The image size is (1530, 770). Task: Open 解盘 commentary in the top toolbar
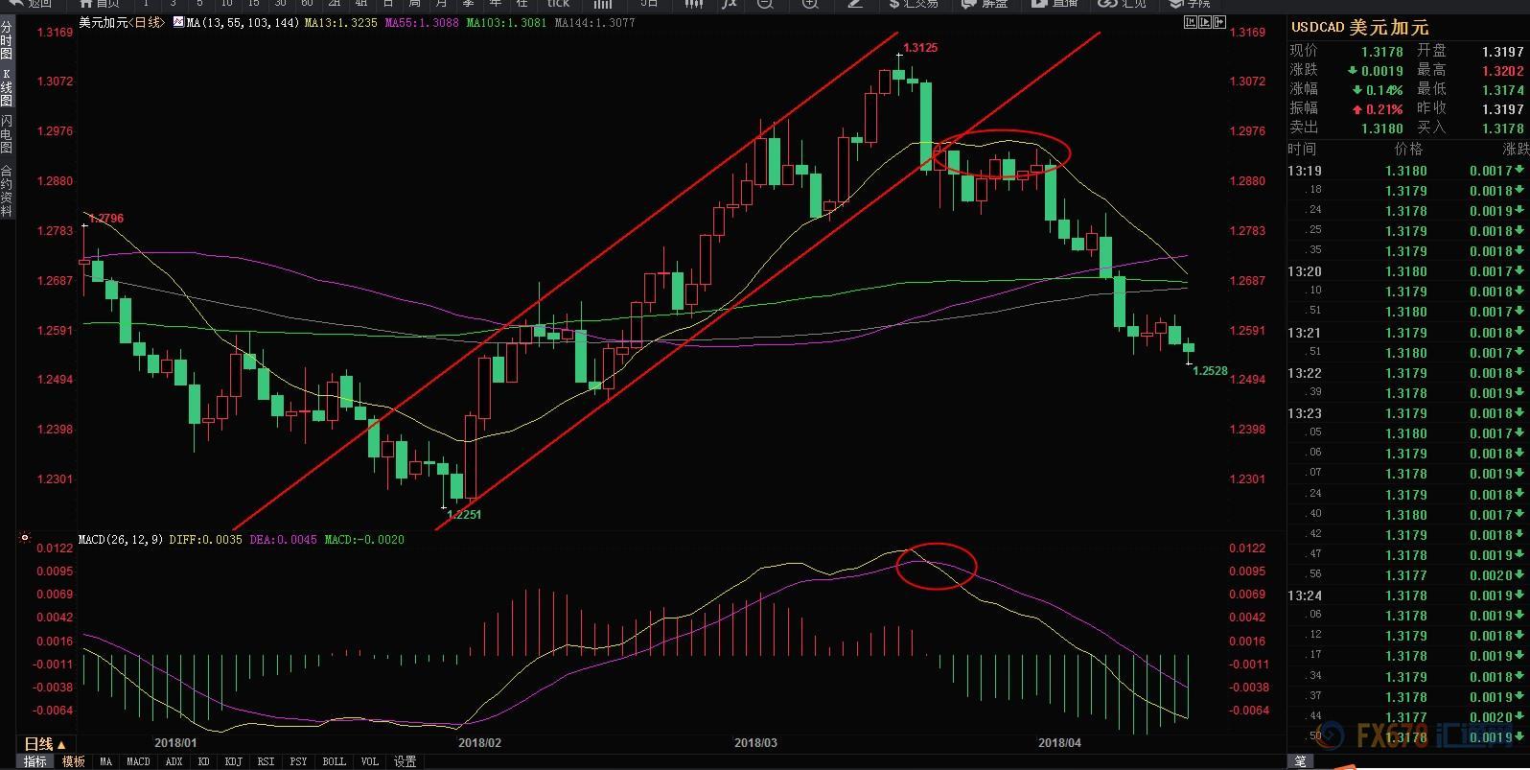985,4
